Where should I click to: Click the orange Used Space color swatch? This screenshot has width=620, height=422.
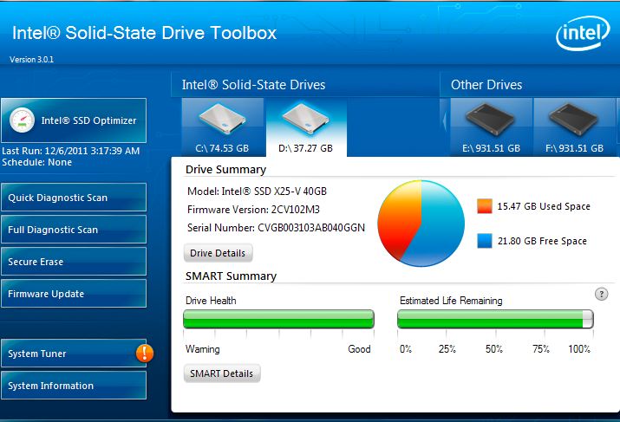[x=485, y=206]
